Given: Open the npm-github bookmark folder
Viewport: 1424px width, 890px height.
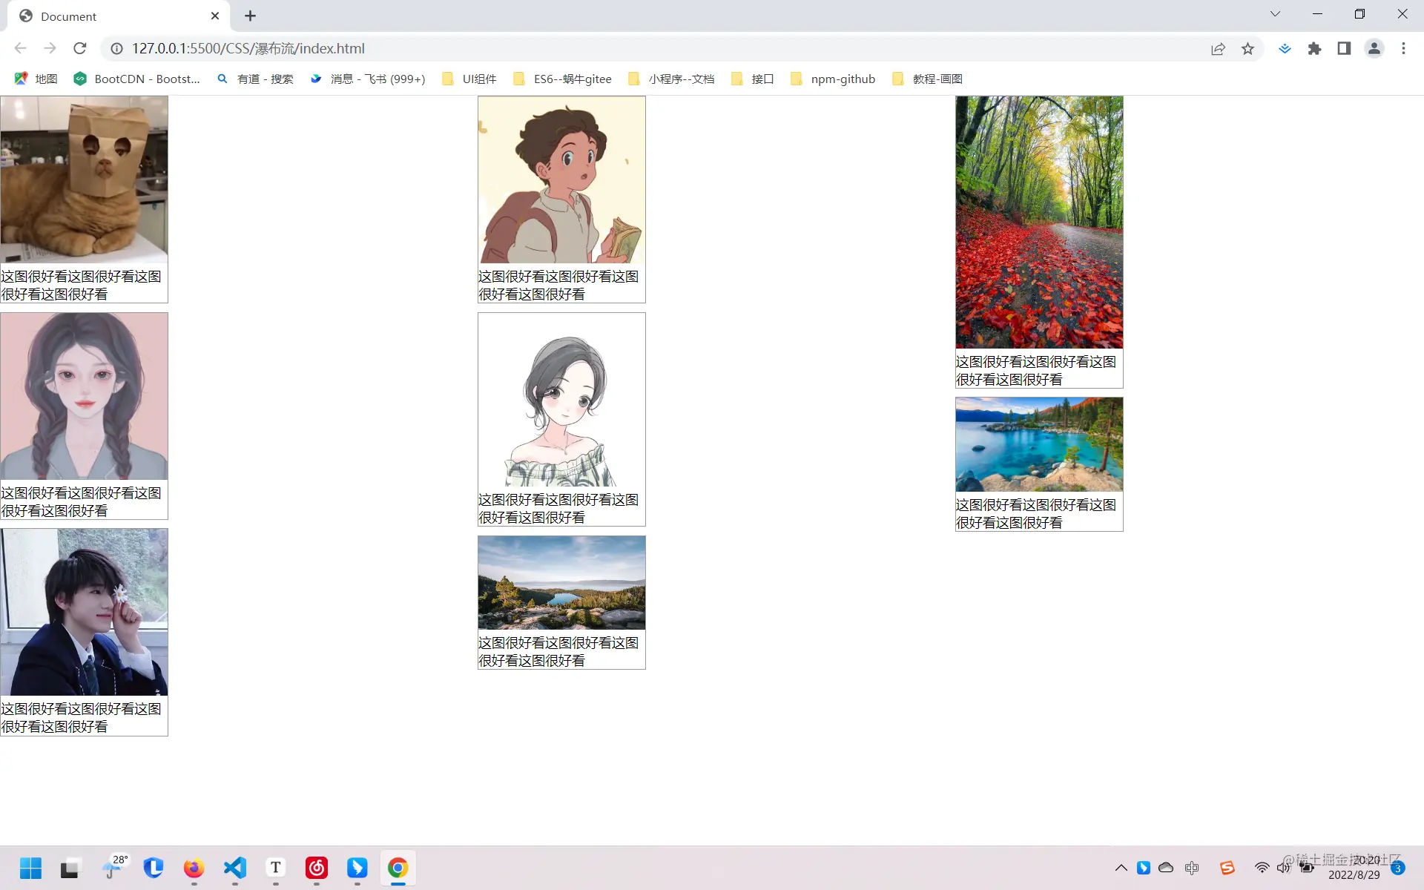Looking at the screenshot, I should tap(833, 79).
